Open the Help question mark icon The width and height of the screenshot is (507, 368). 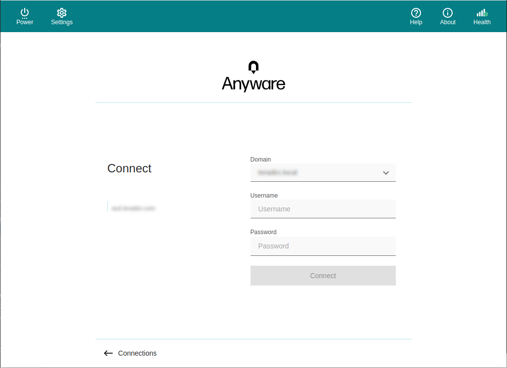pyautogui.click(x=416, y=13)
